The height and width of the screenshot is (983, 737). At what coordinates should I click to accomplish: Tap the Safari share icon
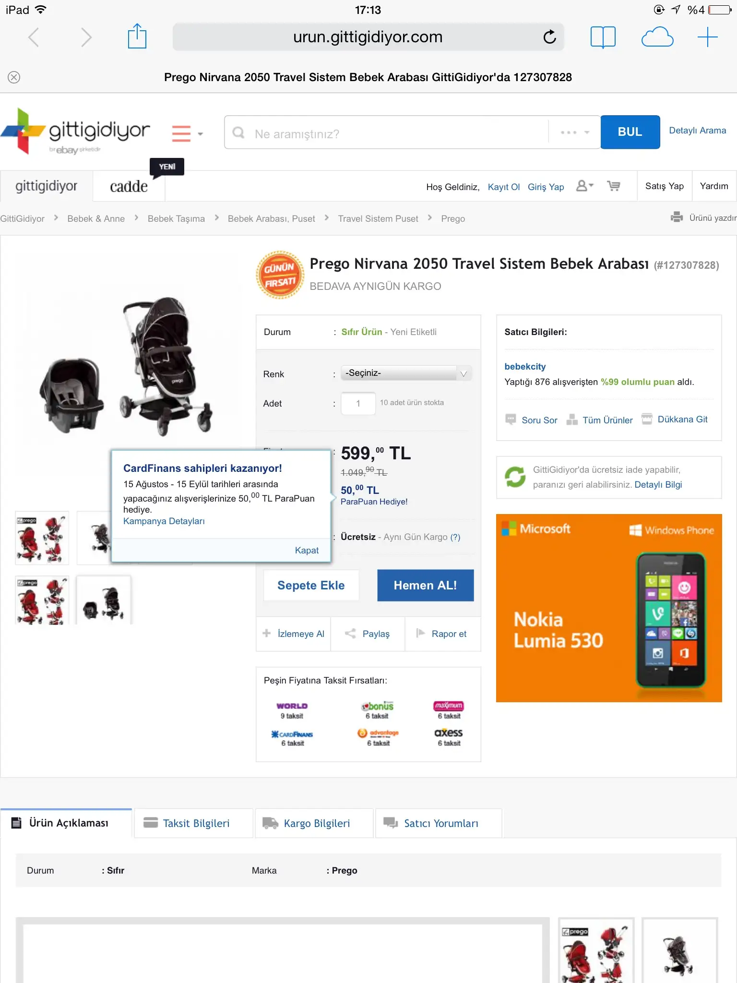(x=137, y=36)
